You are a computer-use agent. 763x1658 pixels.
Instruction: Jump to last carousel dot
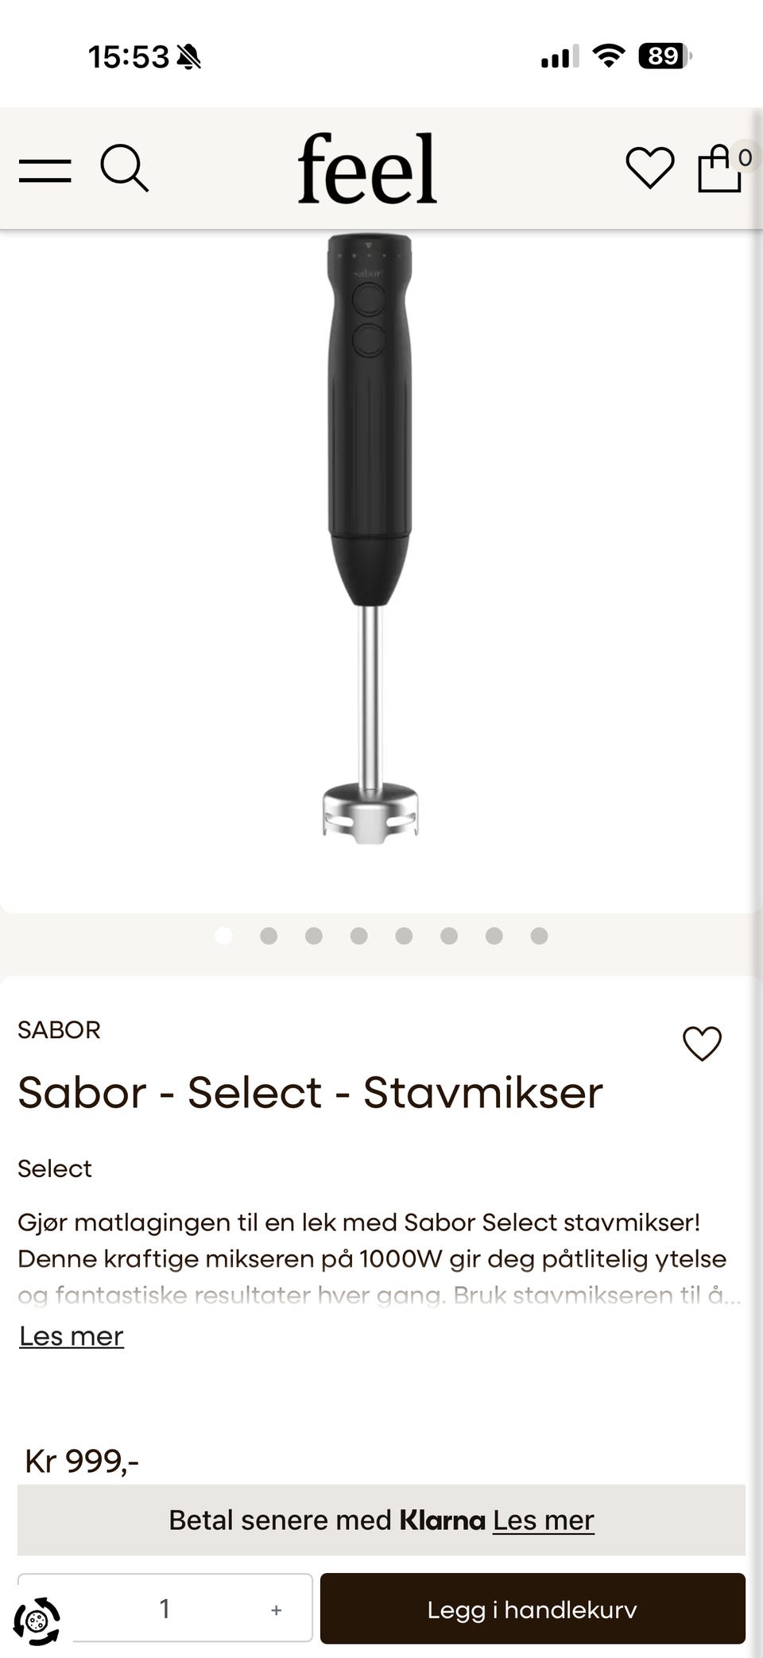[539, 936]
